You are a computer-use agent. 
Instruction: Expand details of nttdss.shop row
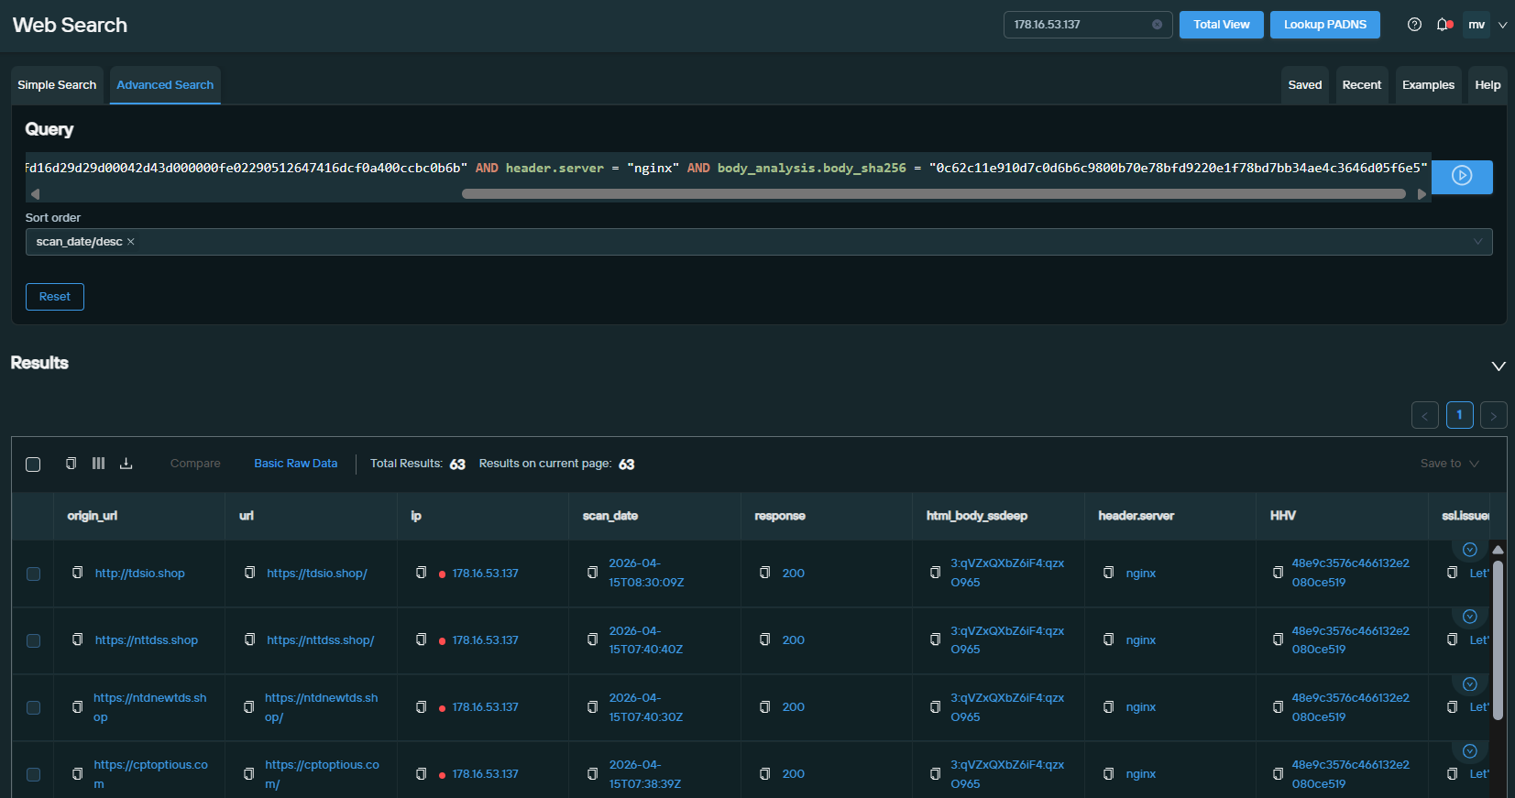[x=1470, y=617]
